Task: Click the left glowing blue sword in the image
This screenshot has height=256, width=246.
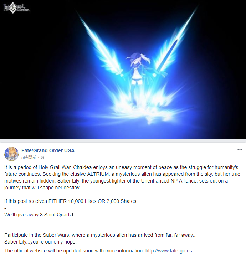Action: pyautogui.click(x=101, y=47)
